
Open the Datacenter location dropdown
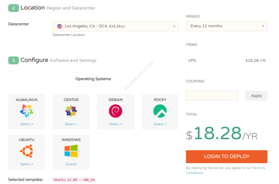click(116, 26)
